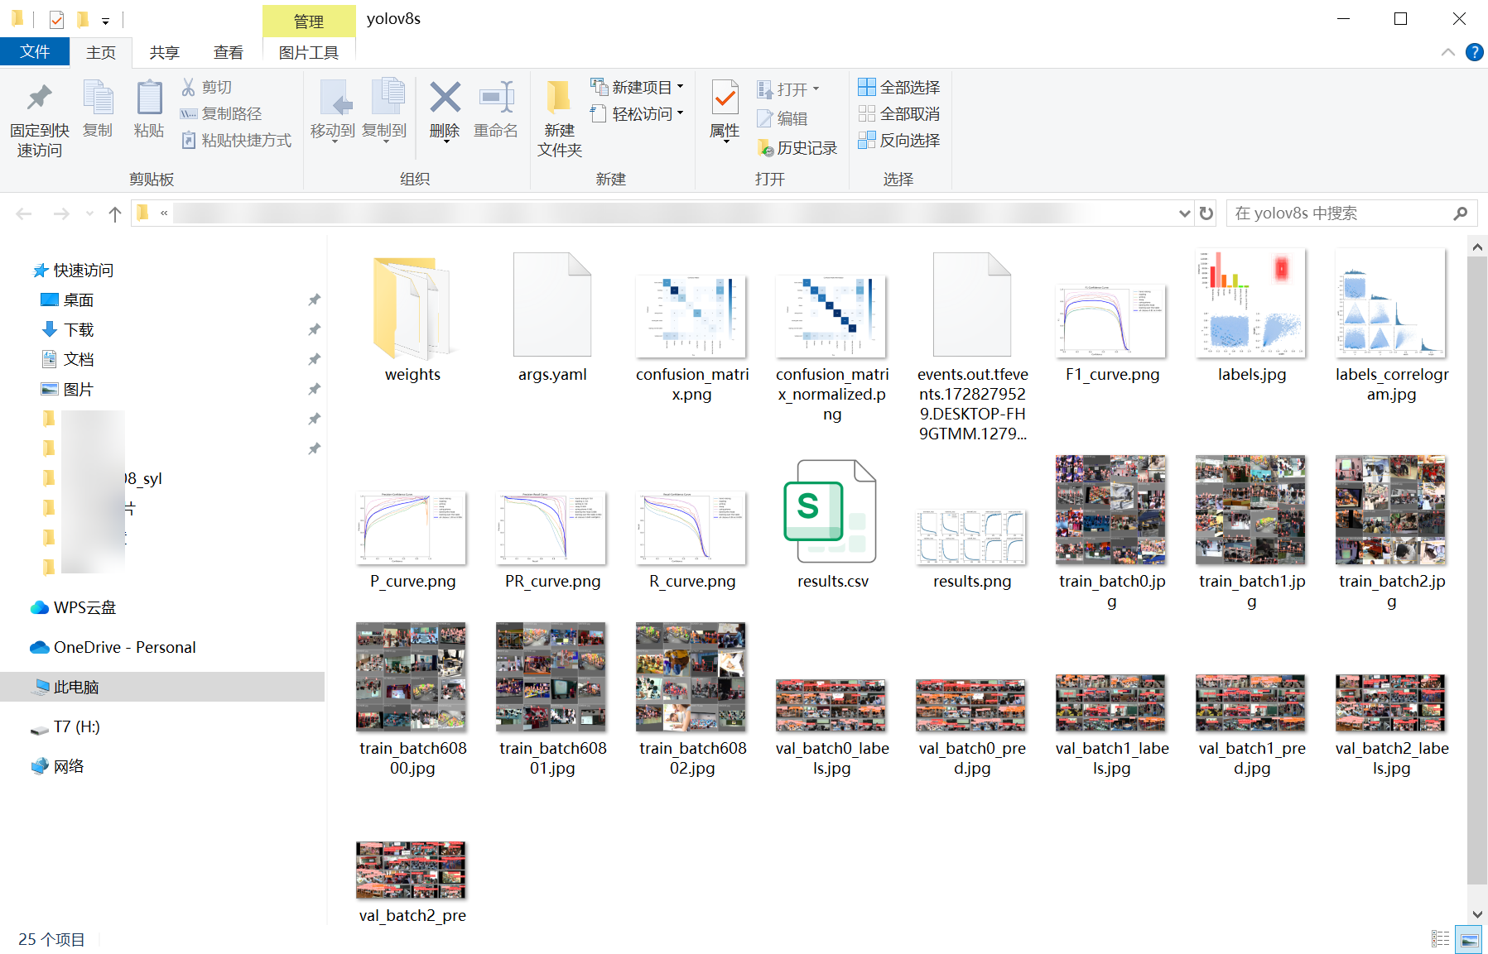This screenshot has height=954, width=1488.
Task: Select the Cut (剪切) command
Action: click(207, 87)
